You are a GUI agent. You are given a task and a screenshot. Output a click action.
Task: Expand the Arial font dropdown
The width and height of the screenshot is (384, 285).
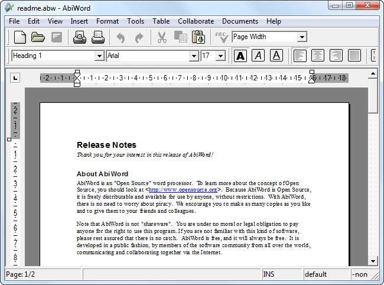click(194, 56)
